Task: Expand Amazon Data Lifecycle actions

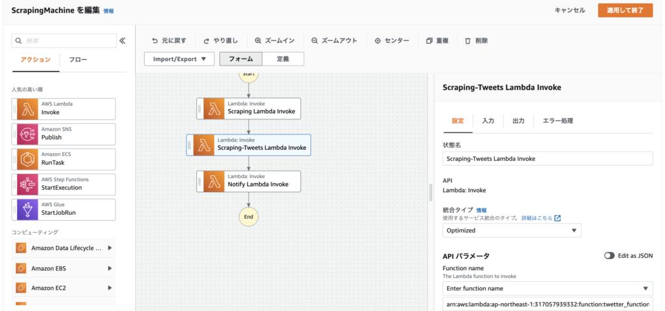Action: [x=109, y=248]
